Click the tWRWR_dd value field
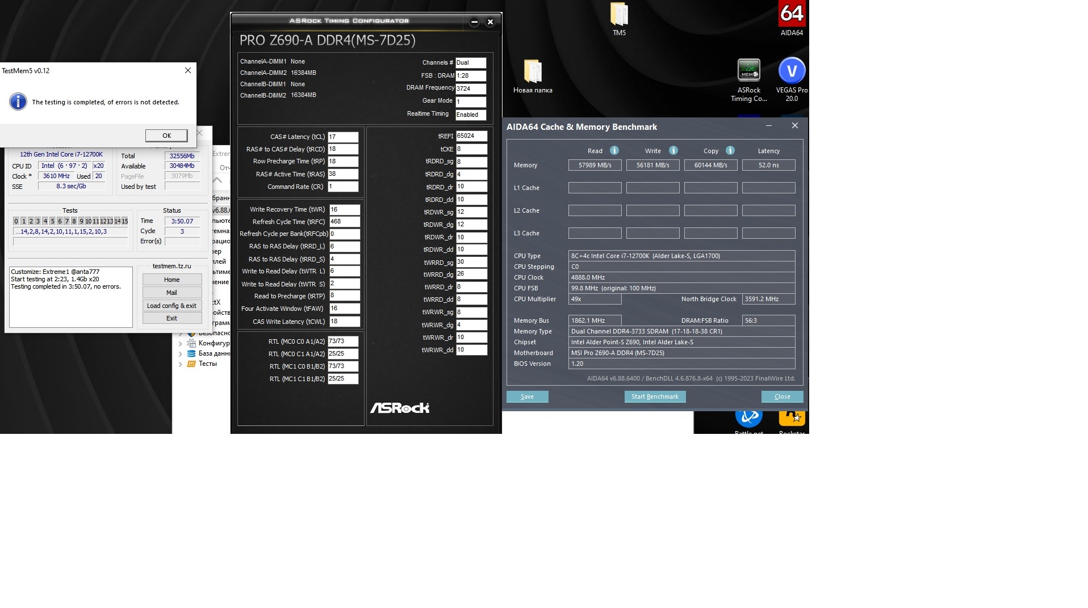Viewport: 1088px width, 608px height. coord(471,350)
